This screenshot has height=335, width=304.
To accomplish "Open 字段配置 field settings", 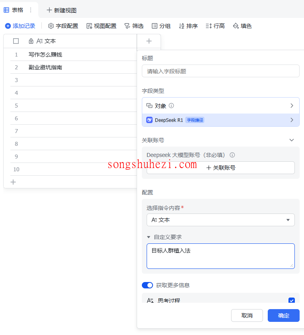I will (x=63, y=26).
